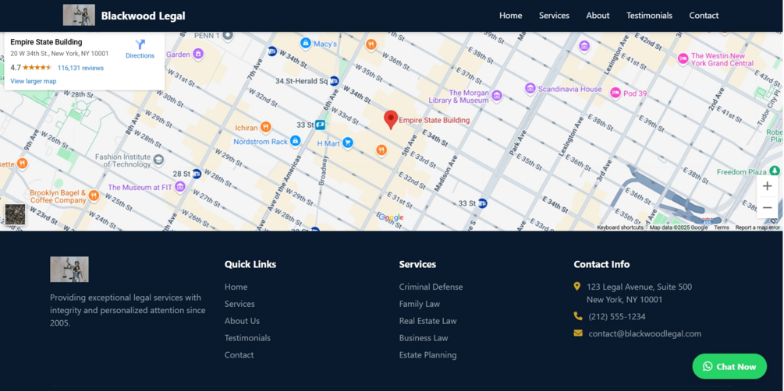Click Brooklyn Bagel & Coffee Company marker
The height and width of the screenshot is (391, 784).
94,195
